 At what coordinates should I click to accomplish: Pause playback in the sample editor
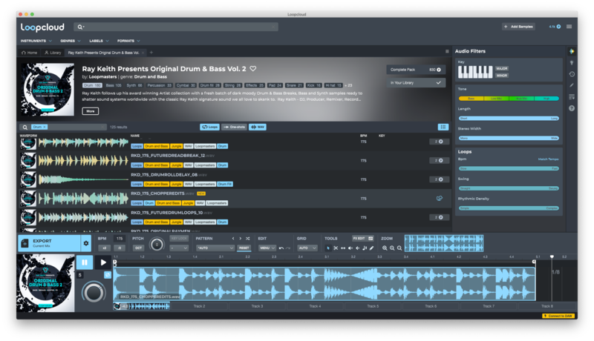[84, 262]
